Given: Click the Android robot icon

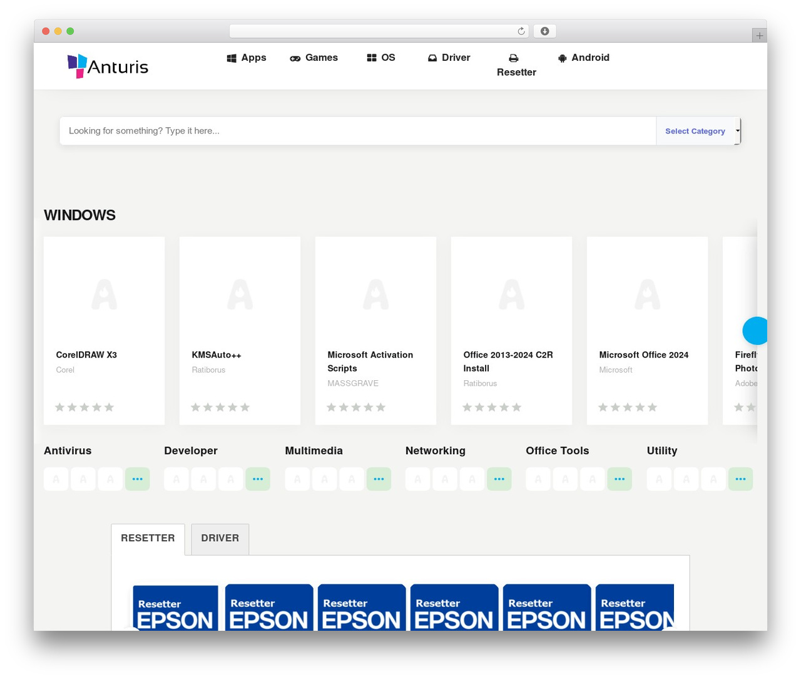Looking at the screenshot, I should coord(562,58).
